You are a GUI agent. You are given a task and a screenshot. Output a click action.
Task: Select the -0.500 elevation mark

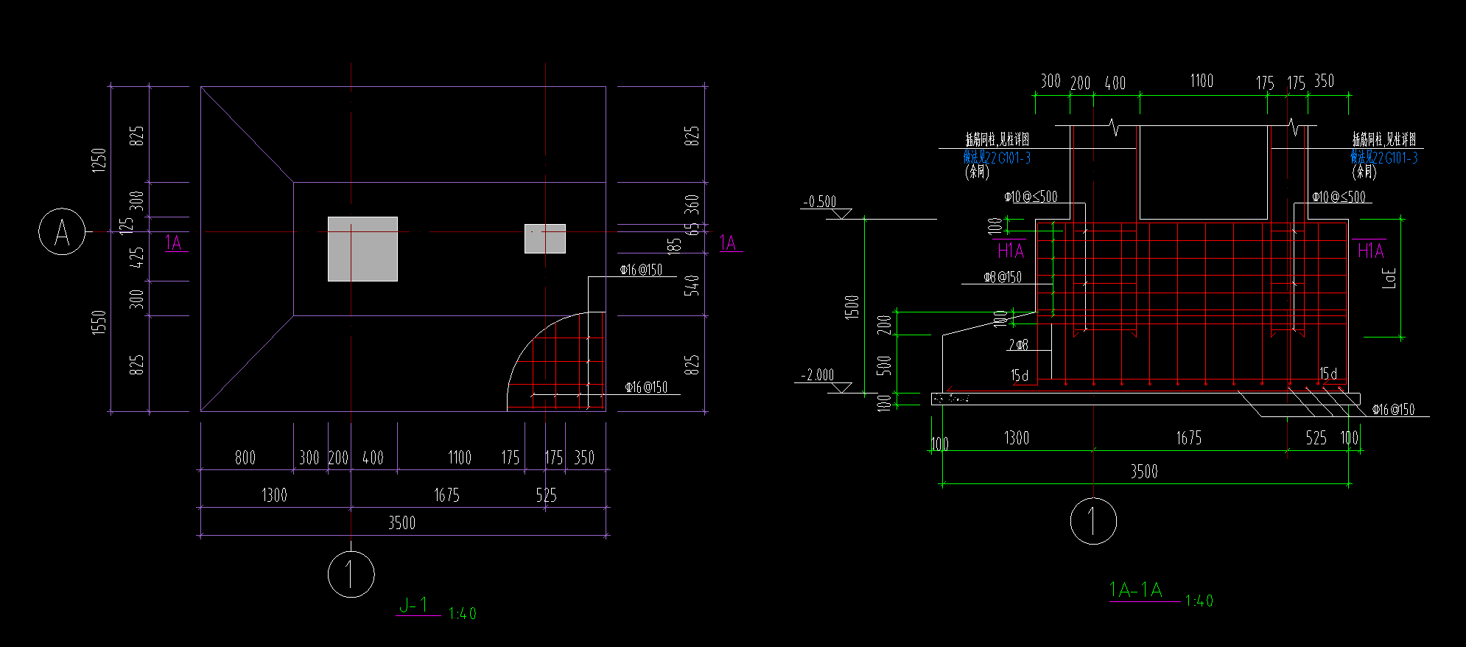[x=819, y=201]
